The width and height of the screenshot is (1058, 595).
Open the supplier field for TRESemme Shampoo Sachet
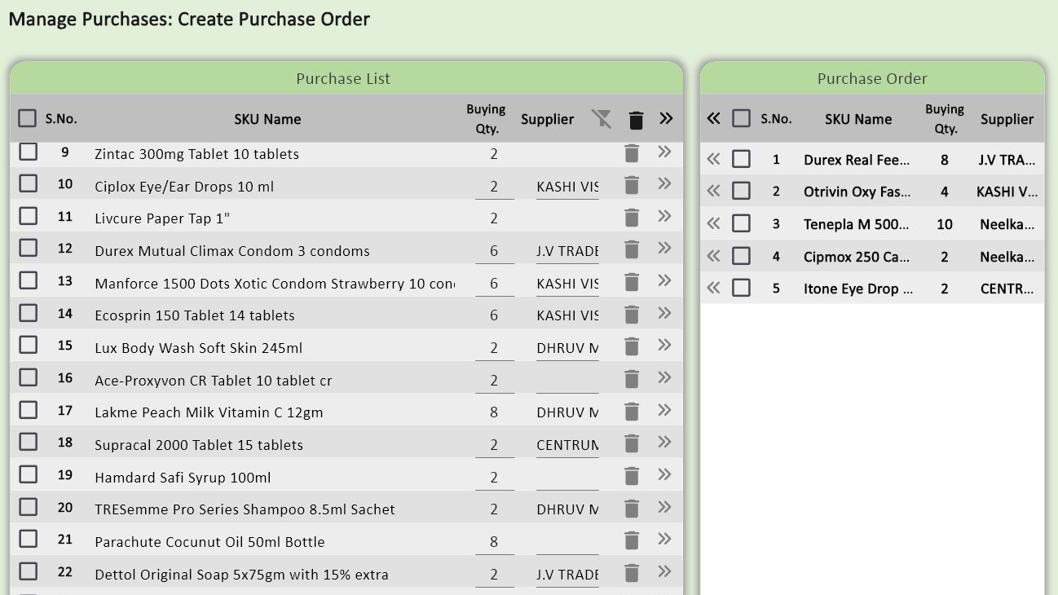pos(567,509)
